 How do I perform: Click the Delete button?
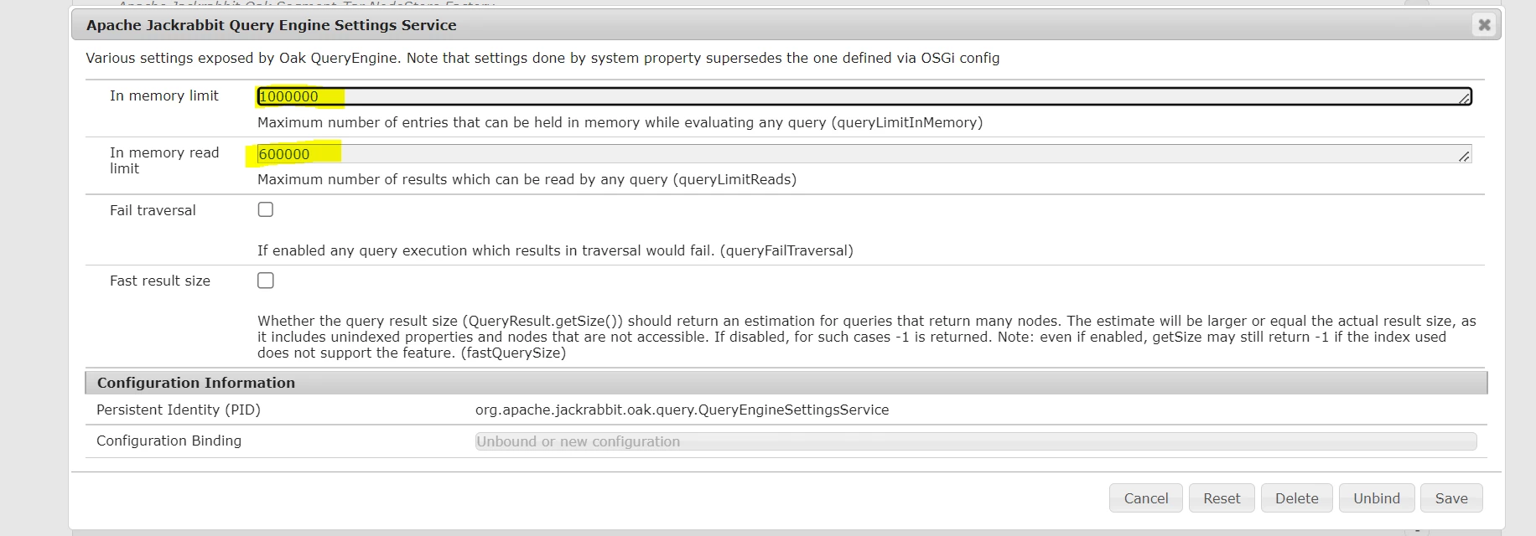(x=1297, y=498)
